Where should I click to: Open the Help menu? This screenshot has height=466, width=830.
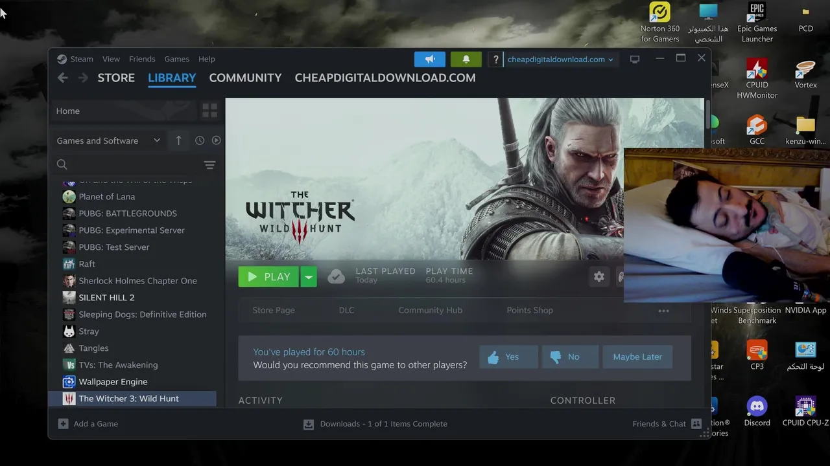(x=206, y=59)
